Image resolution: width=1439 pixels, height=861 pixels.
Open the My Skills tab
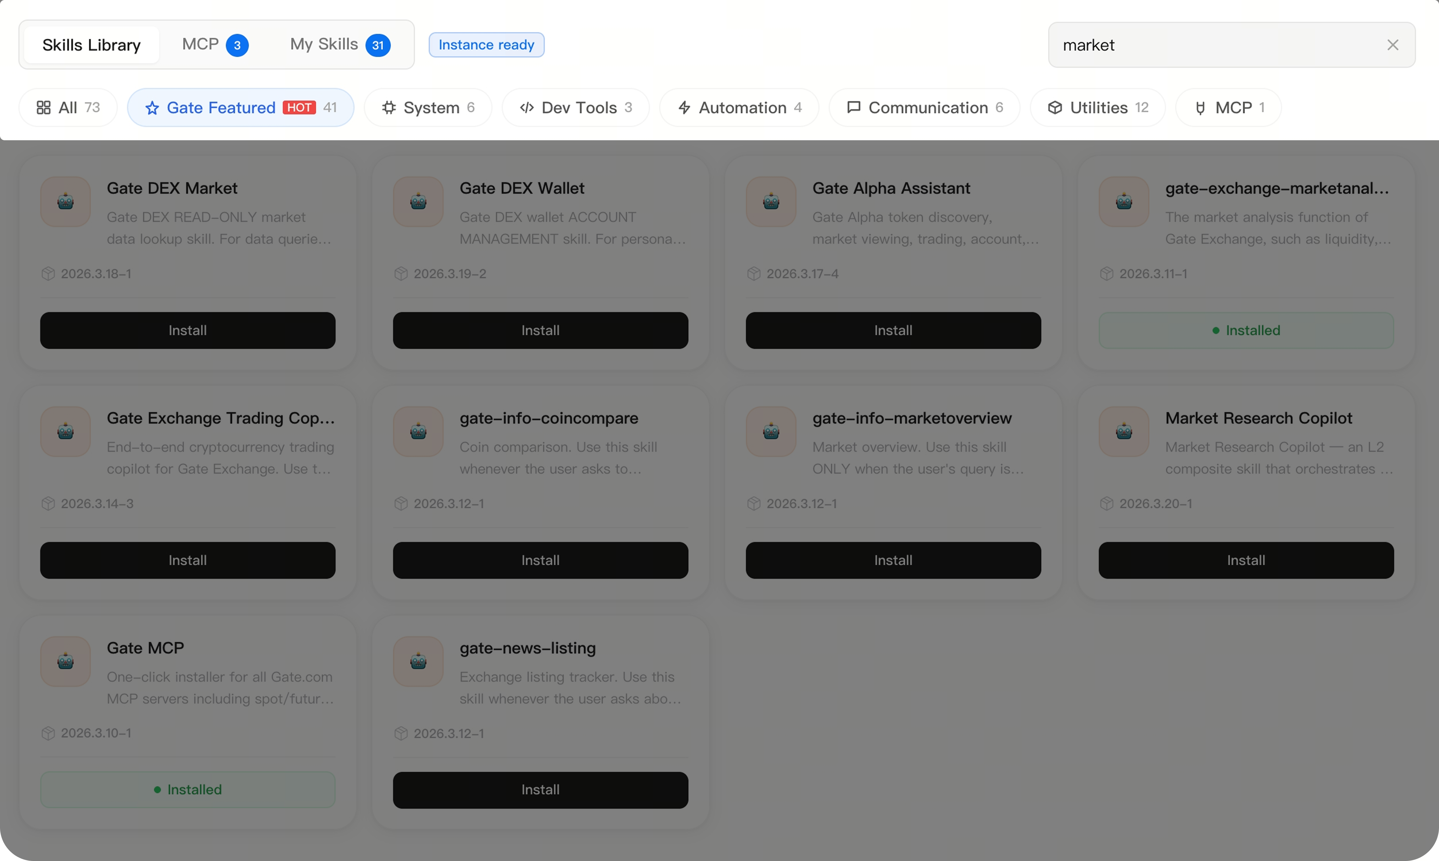pos(339,45)
